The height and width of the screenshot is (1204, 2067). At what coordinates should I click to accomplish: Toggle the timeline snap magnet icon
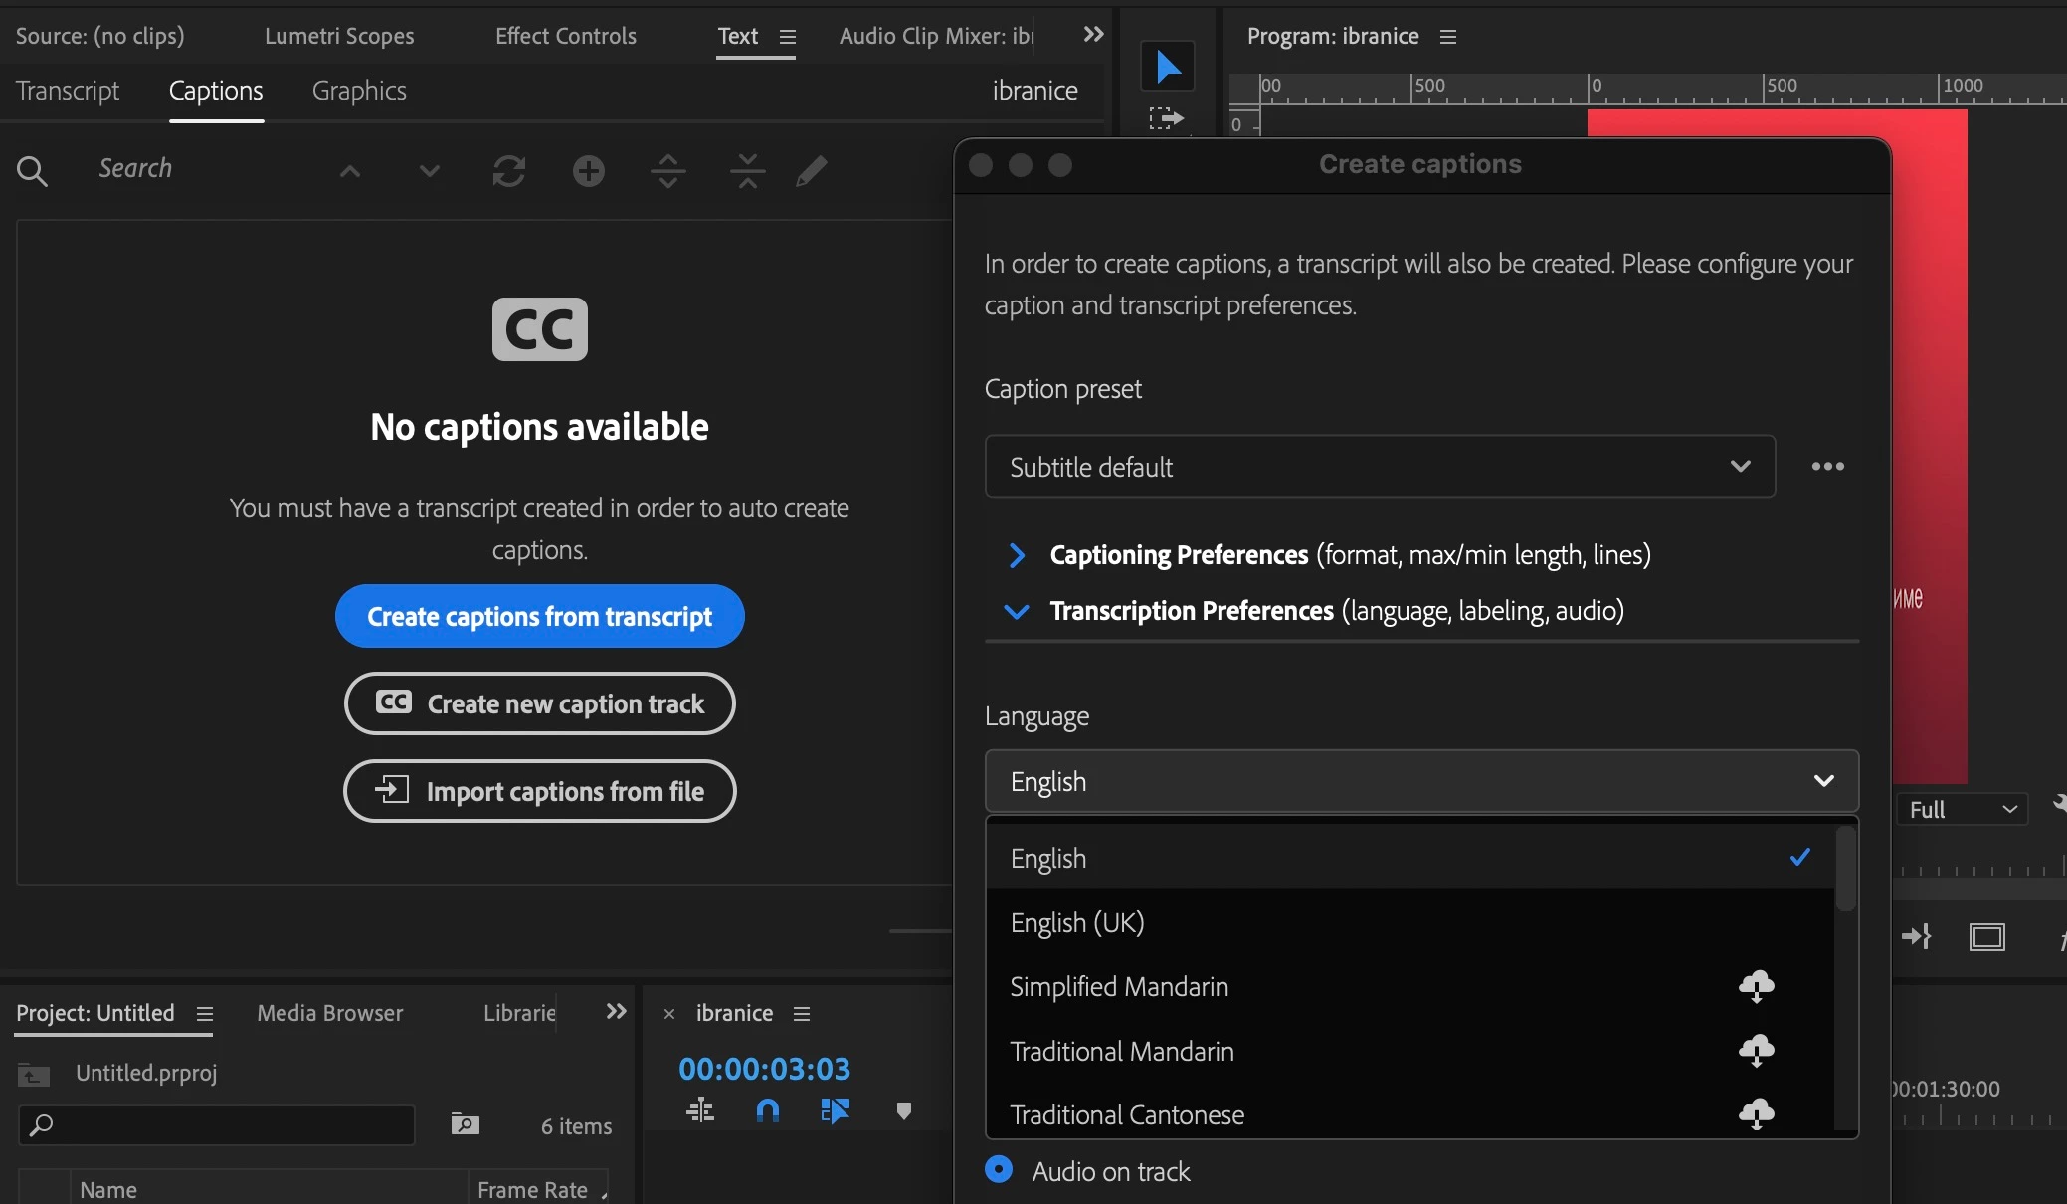767,1110
